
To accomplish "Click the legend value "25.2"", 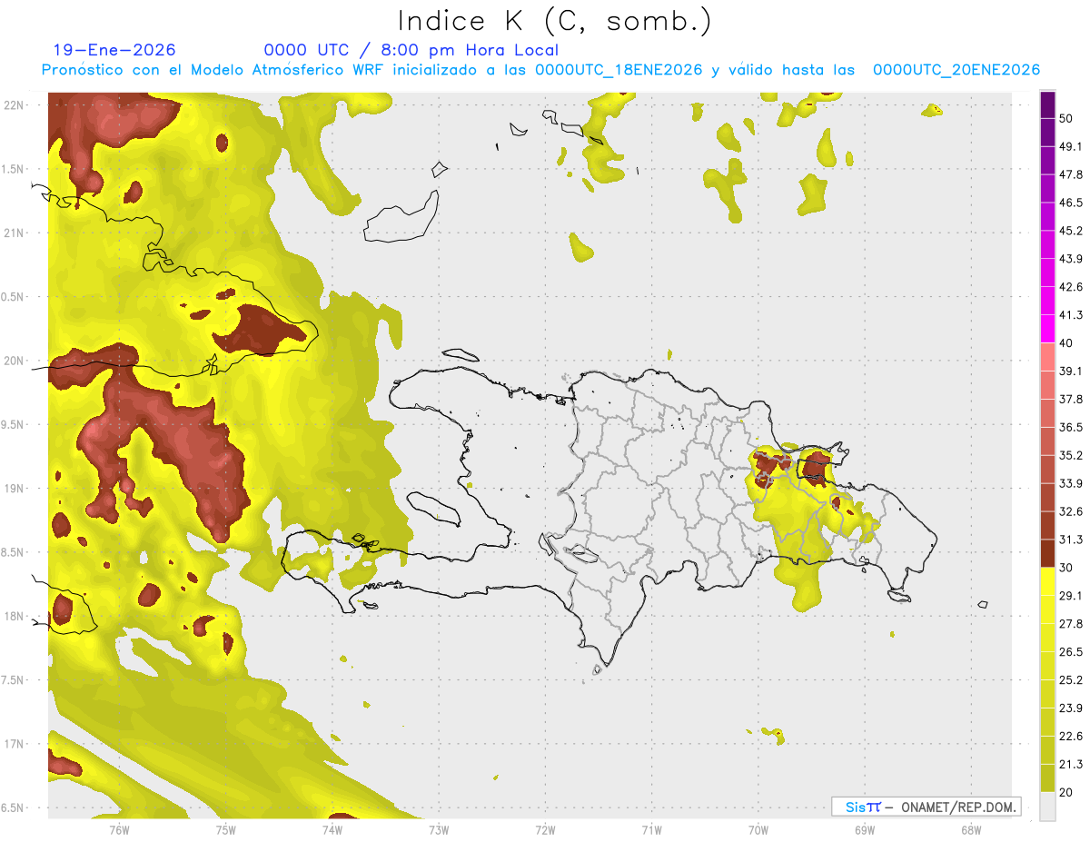I will click(x=1071, y=680).
